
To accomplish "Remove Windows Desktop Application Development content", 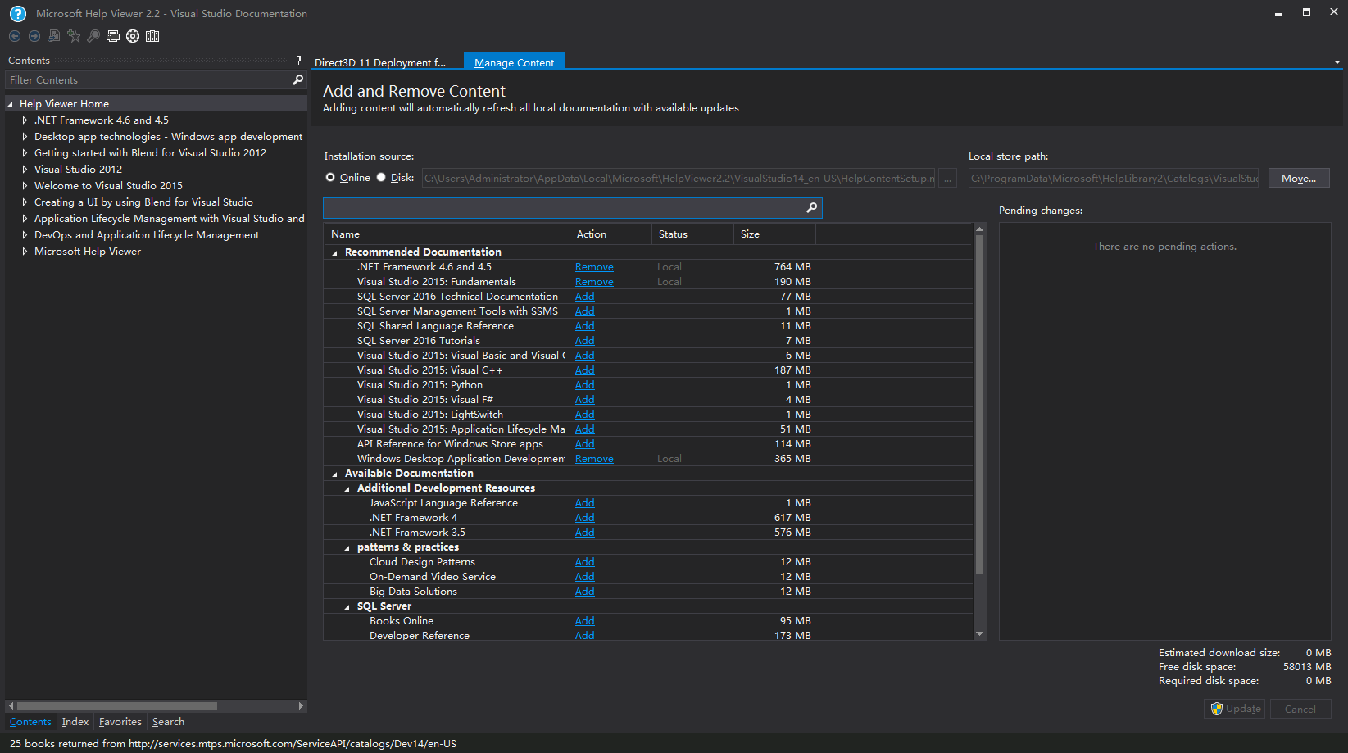I will pos(594,459).
